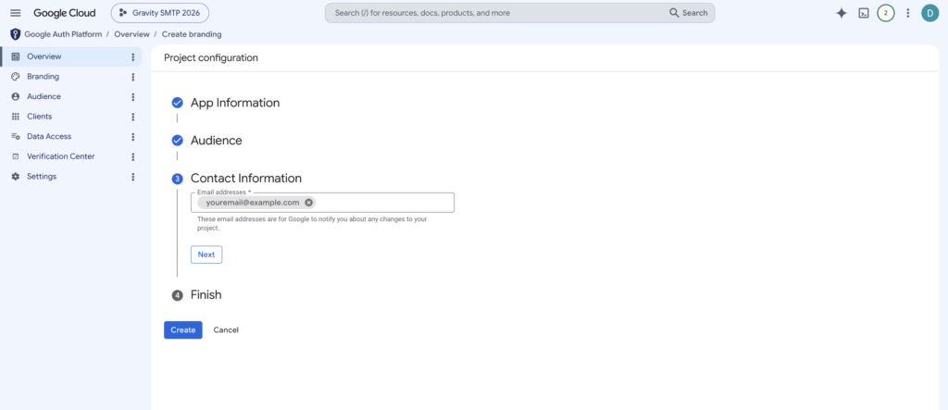Image resolution: width=948 pixels, height=410 pixels.
Task: Focus the resources search field
Action: coord(496,13)
